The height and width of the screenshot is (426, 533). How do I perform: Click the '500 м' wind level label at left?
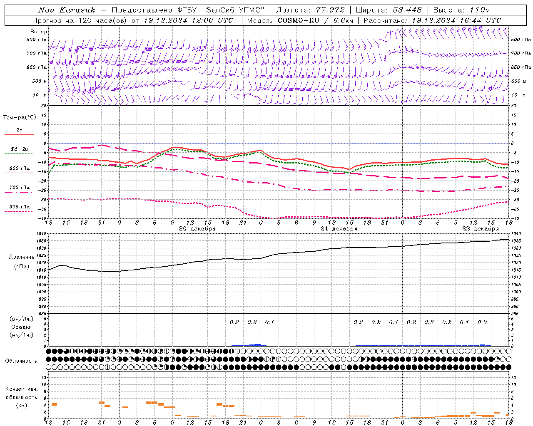tap(40, 82)
